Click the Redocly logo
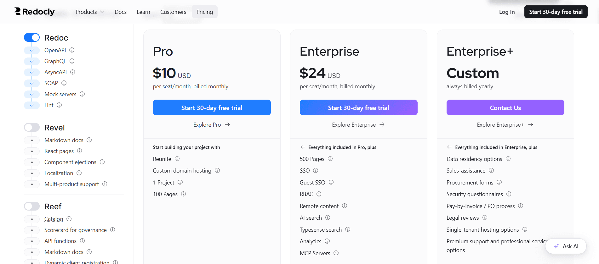 click(x=35, y=12)
